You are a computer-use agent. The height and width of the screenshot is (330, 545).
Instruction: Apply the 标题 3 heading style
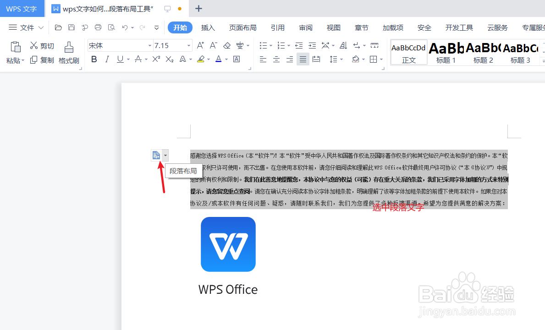point(520,52)
